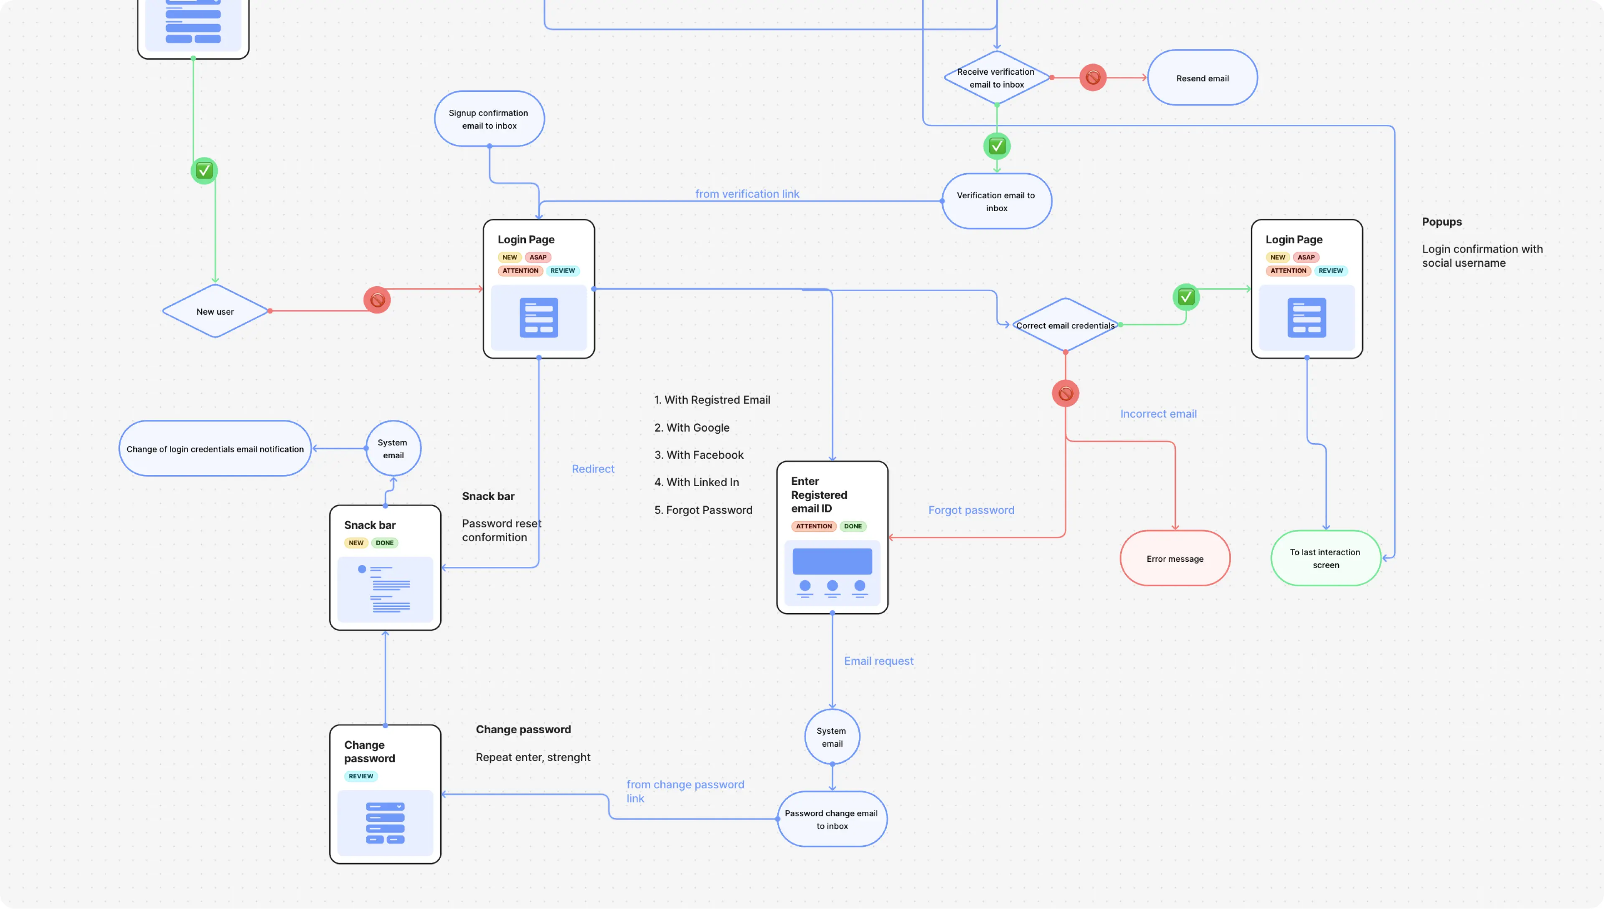Viewport: 1604px width, 909px height.
Task: Expand the Login Page ASAP badge
Action: point(536,258)
